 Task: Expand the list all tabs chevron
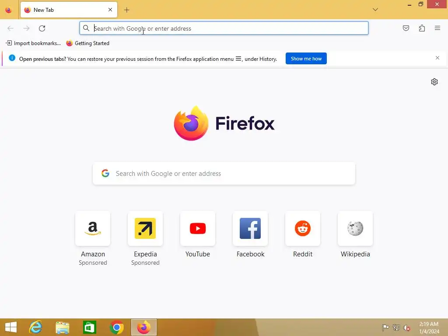(x=375, y=10)
